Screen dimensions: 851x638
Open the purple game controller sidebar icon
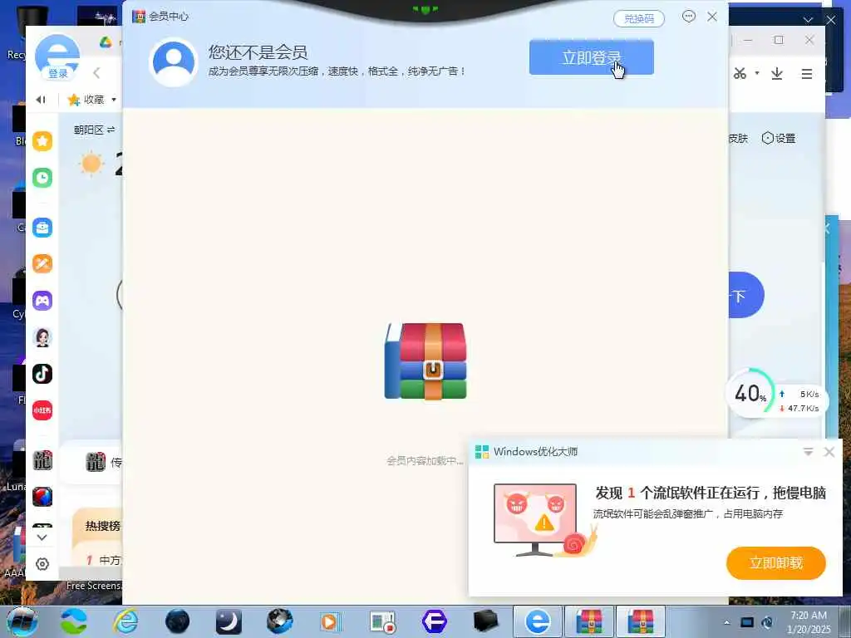tap(42, 300)
